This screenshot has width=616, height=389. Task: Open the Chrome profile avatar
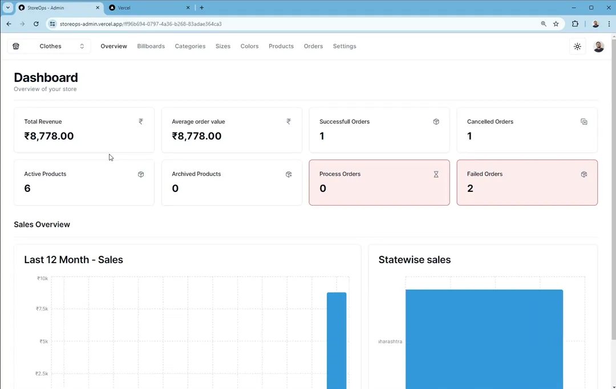click(595, 24)
